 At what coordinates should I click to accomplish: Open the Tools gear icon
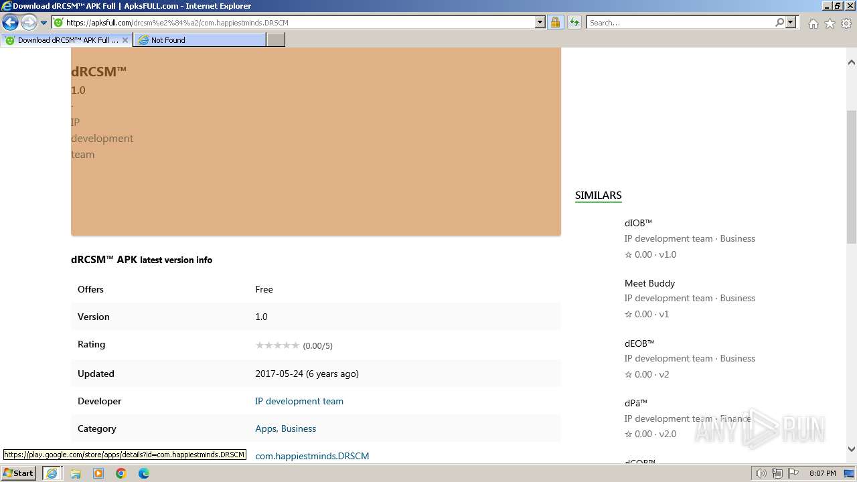[846, 23]
